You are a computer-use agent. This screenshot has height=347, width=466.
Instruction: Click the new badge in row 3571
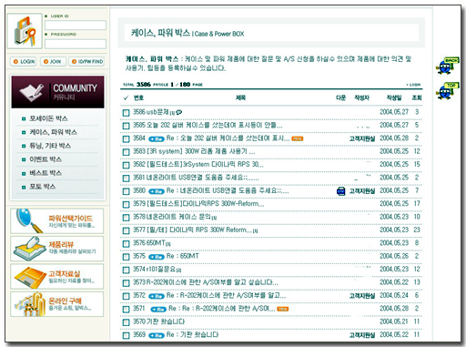pyautogui.click(x=283, y=309)
